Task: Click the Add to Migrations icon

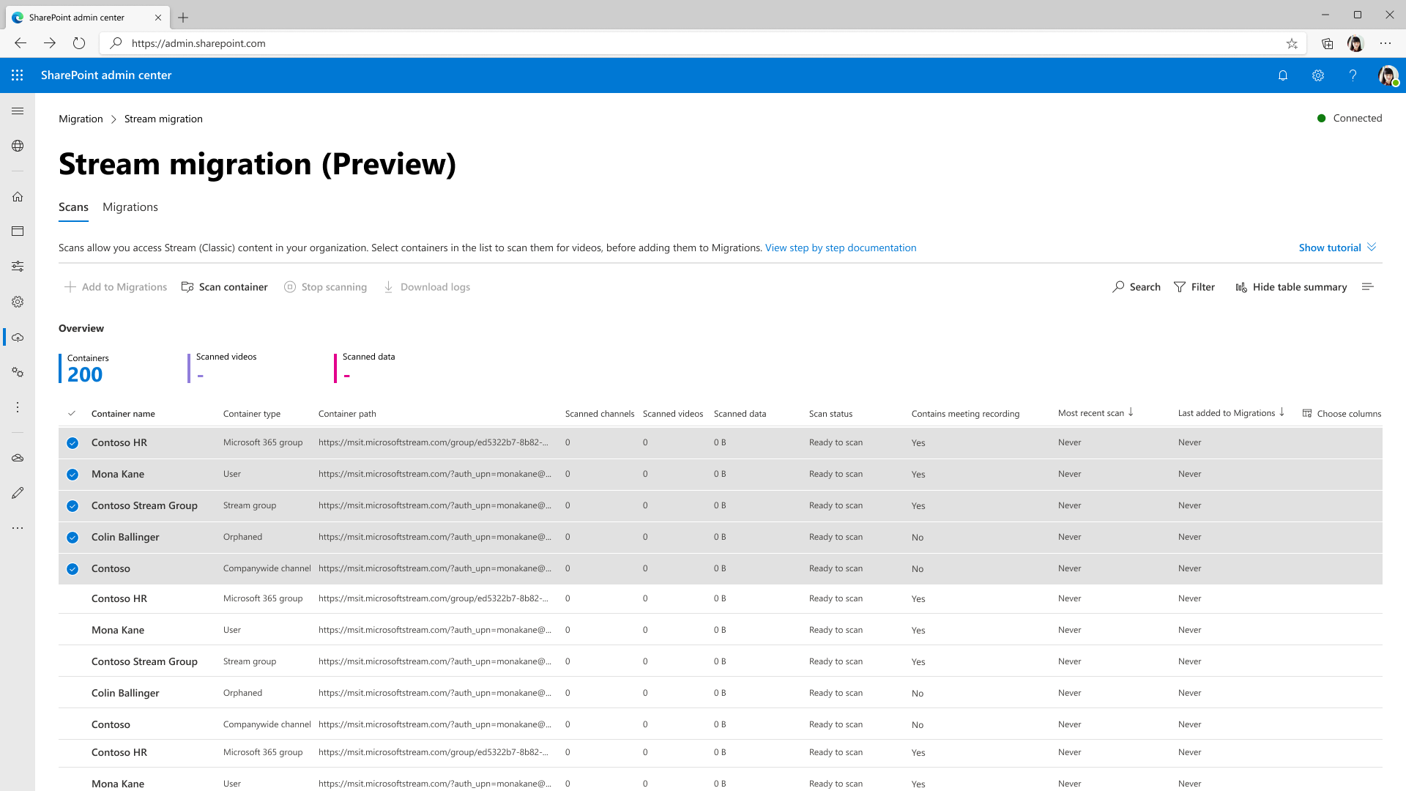Action: [x=70, y=287]
